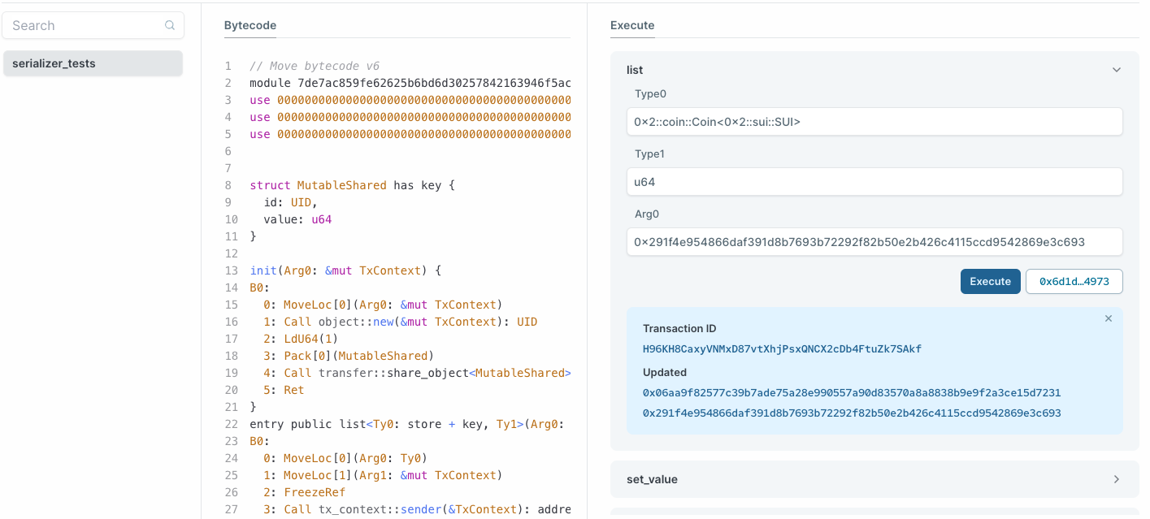
Task: Edit the Type1 input containing u64
Action: (874, 182)
